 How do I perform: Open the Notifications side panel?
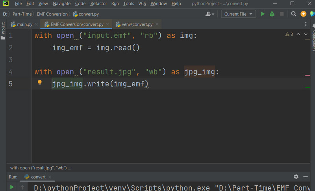coord(313,37)
